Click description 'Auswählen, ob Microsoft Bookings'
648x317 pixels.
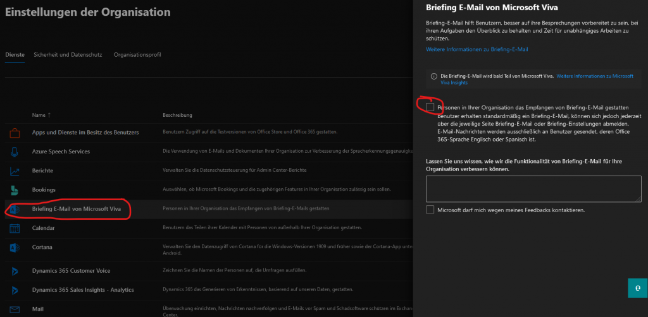pos(277,189)
